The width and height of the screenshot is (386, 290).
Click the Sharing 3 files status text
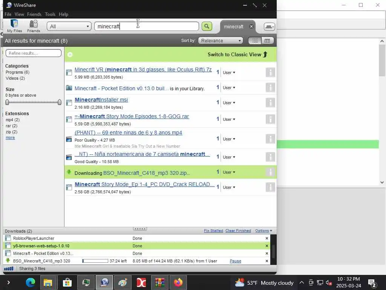point(32,268)
